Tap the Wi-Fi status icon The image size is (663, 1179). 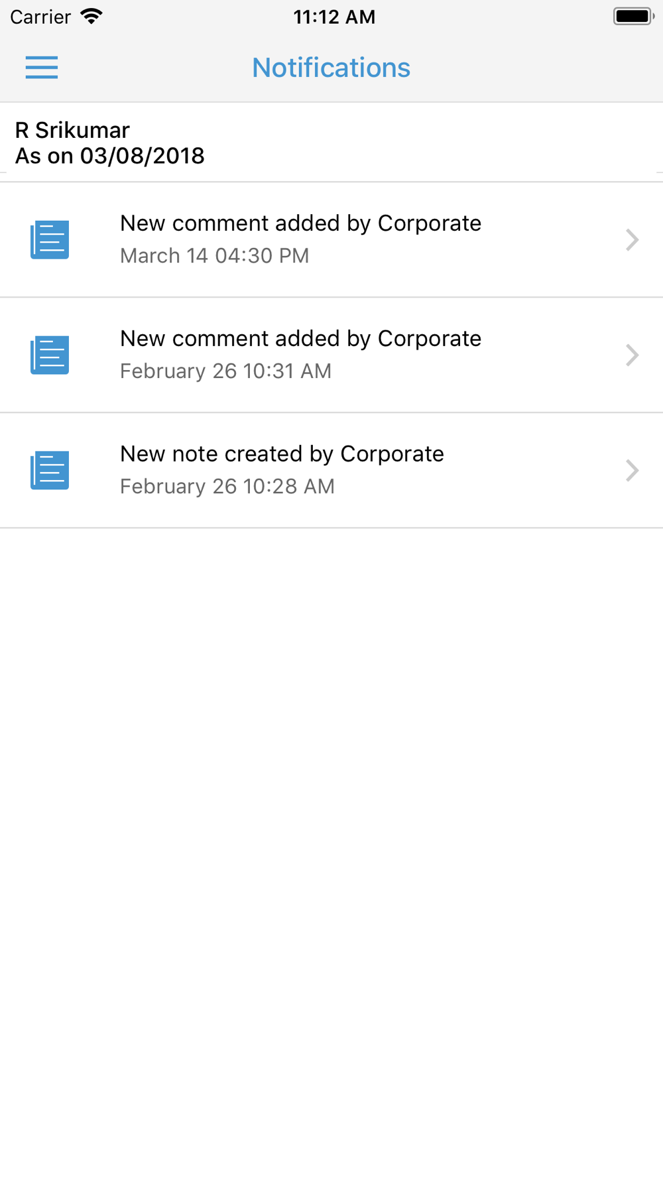pos(91,17)
